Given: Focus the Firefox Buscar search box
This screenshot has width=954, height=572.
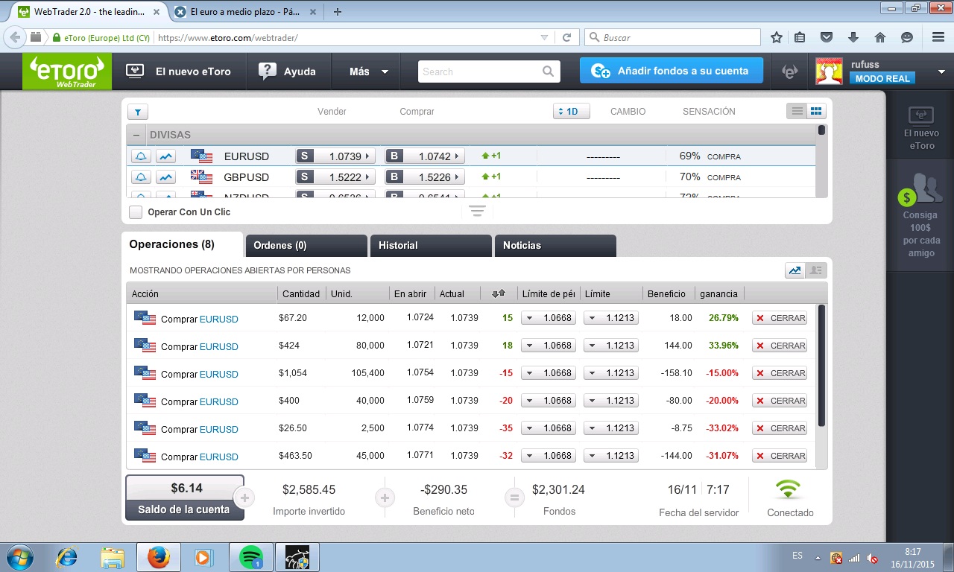Looking at the screenshot, I should 672,37.
